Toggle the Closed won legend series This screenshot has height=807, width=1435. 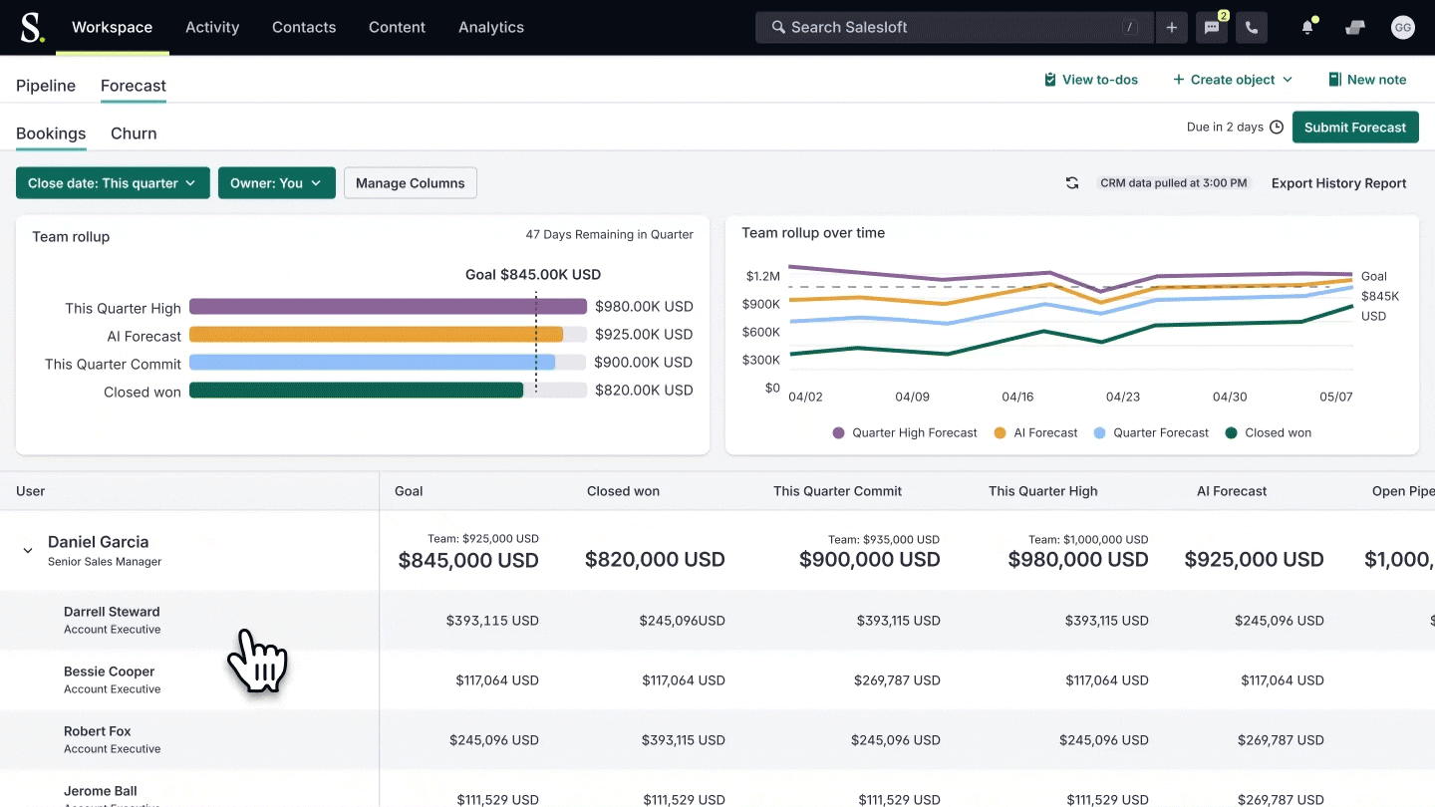(x=1268, y=433)
